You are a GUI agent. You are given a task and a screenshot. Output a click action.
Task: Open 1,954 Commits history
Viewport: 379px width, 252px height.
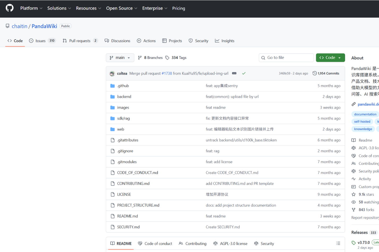[x=326, y=73]
